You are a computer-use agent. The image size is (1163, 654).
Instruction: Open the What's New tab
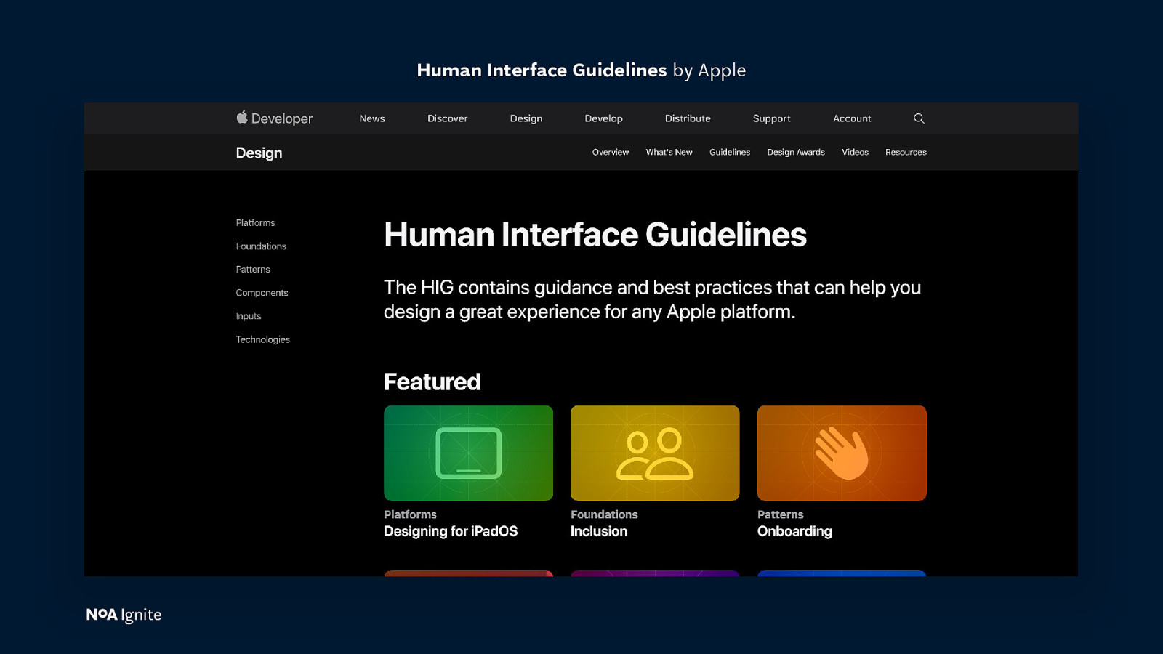click(x=669, y=152)
